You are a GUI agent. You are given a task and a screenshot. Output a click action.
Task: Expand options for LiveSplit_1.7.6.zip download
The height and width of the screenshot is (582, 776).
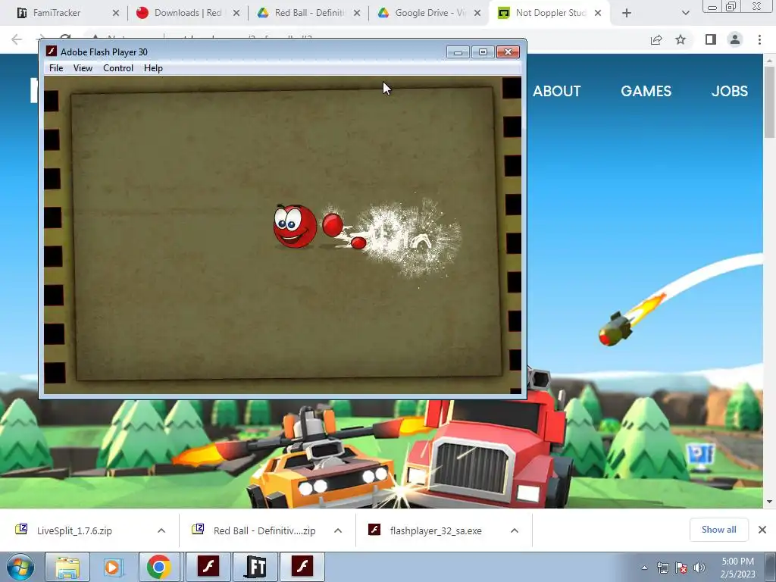(161, 530)
